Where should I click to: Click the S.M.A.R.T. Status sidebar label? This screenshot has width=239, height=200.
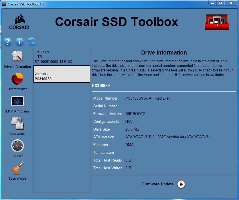pyautogui.click(x=17, y=111)
